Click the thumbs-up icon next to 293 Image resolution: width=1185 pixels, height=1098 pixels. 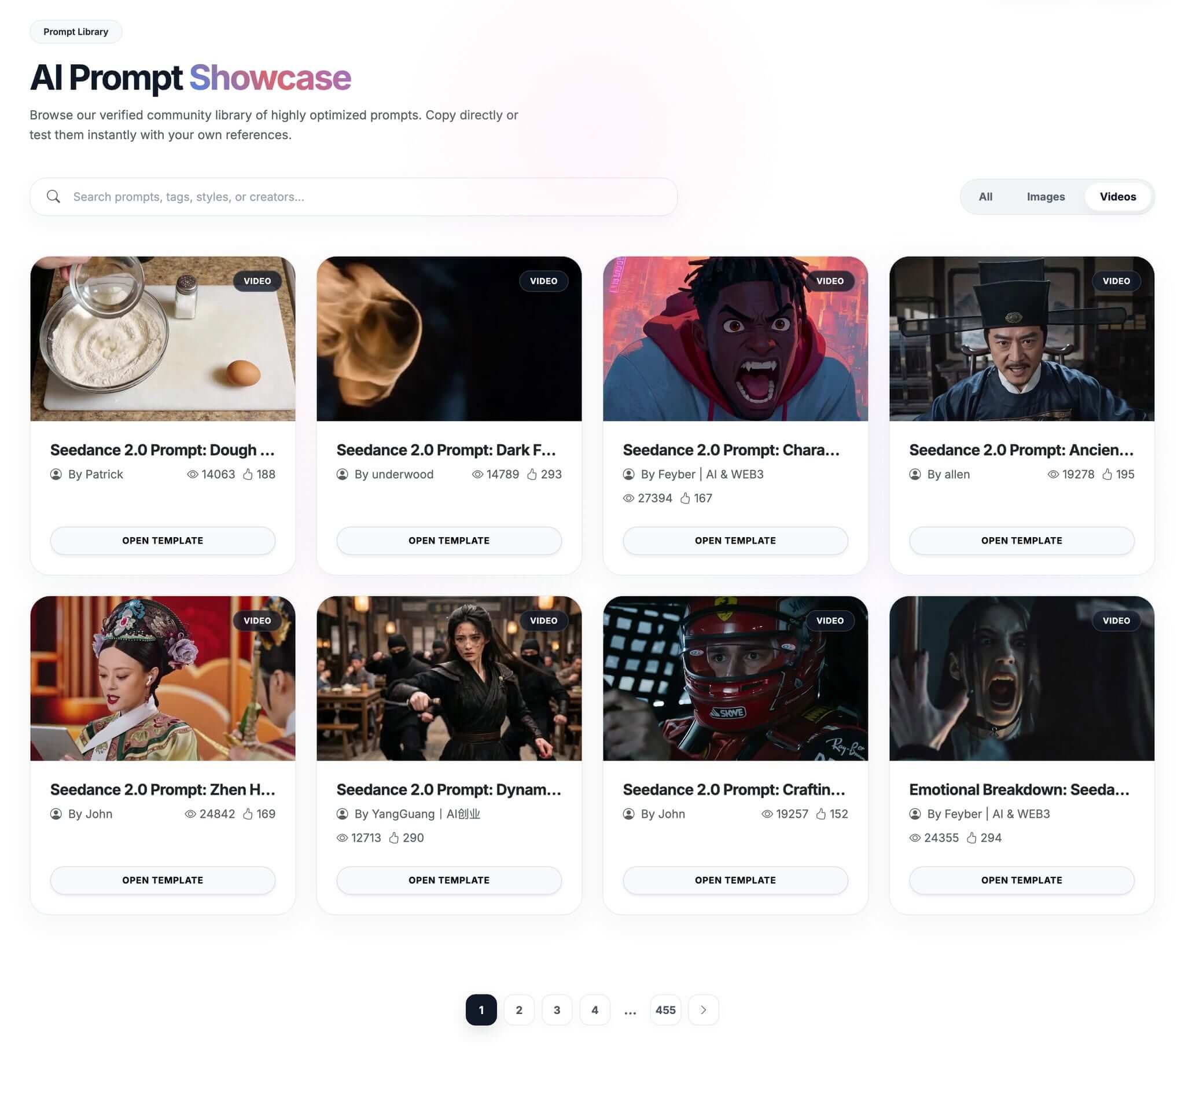coord(532,474)
